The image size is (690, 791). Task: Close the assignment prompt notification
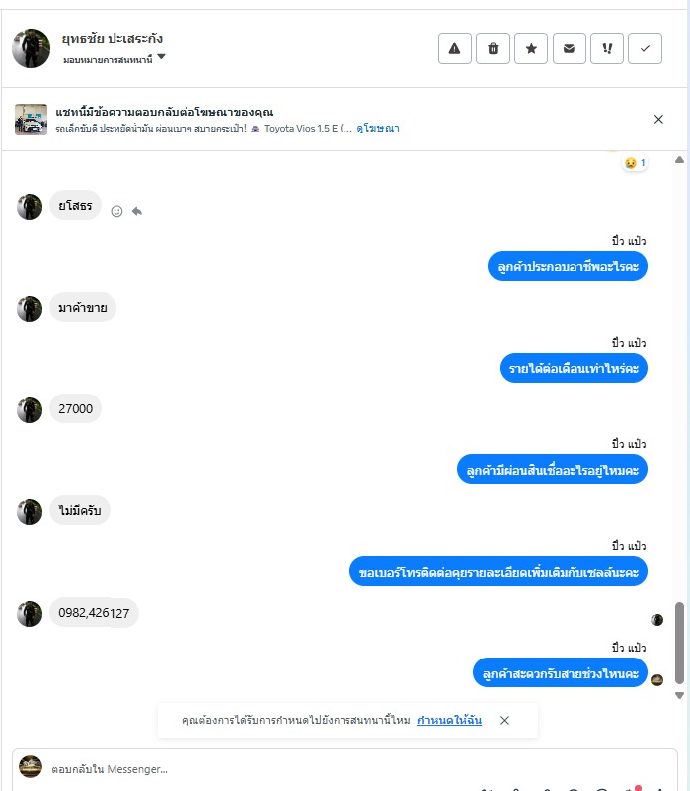click(504, 721)
